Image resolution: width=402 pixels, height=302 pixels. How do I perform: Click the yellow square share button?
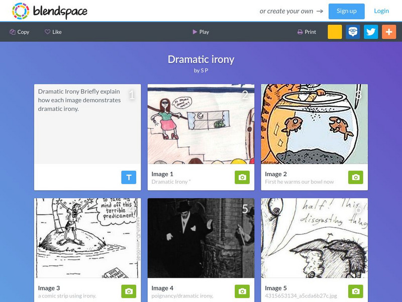(335, 32)
